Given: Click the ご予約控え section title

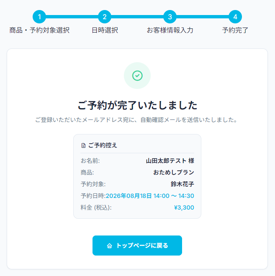Looking at the screenshot, I should 103,145.
